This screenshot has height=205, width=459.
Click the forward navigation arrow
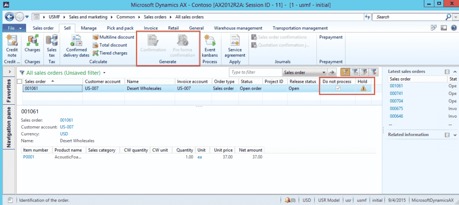coord(19,17)
